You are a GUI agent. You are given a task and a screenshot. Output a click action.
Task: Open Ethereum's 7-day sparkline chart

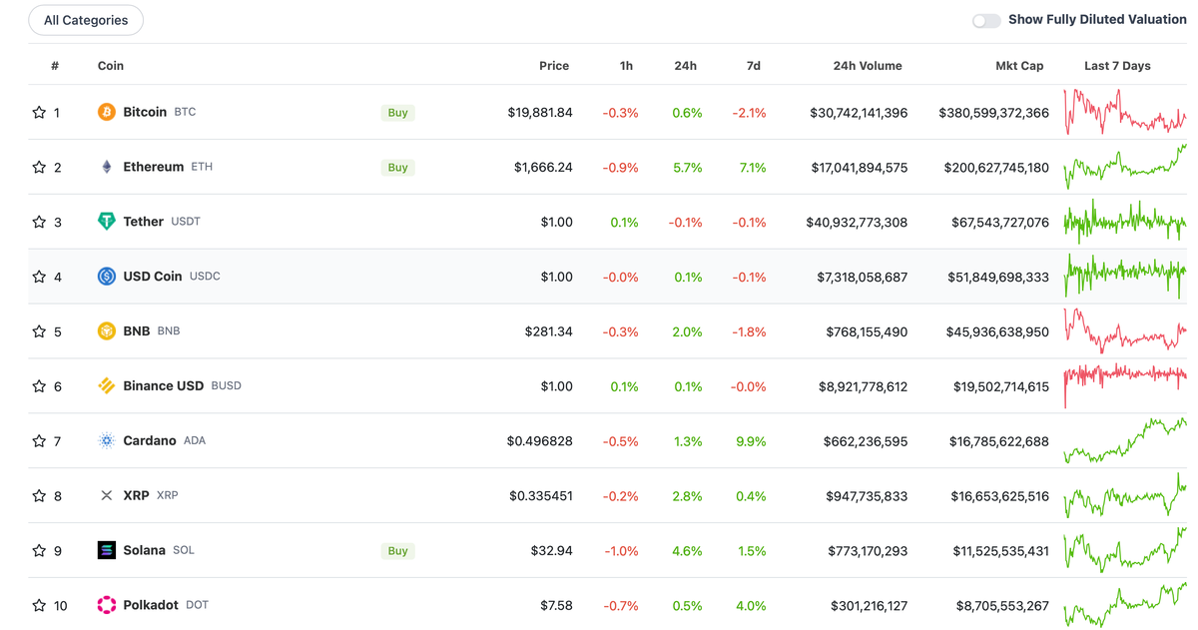1125,167
